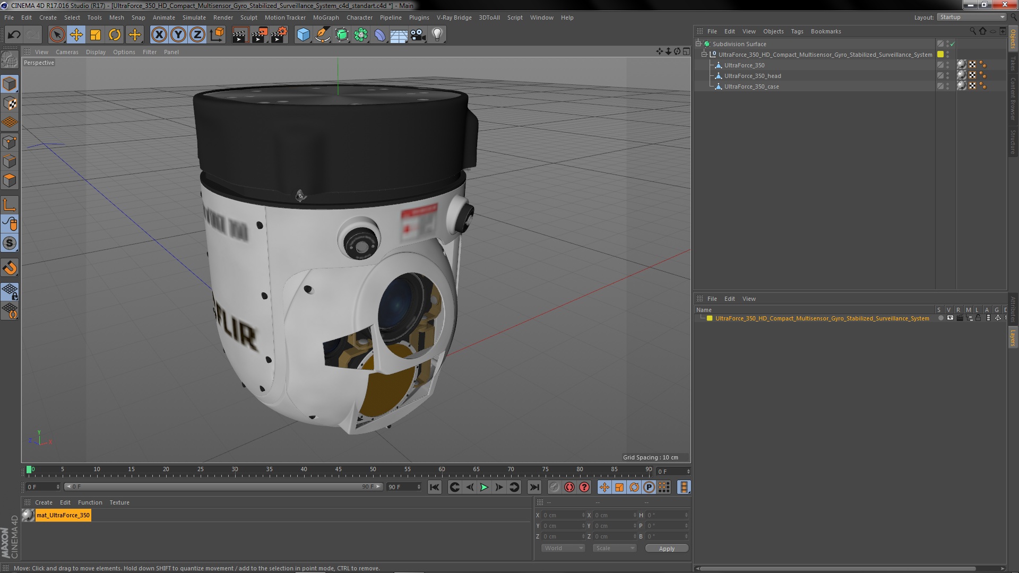This screenshot has height=573, width=1019.
Task: Open the MoGraph menu
Action: [326, 18]
